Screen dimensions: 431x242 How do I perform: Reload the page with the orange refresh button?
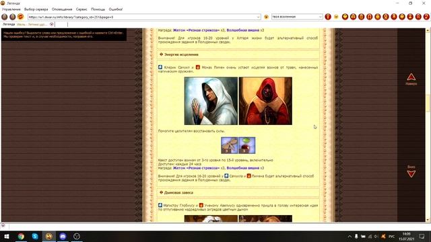20,17
